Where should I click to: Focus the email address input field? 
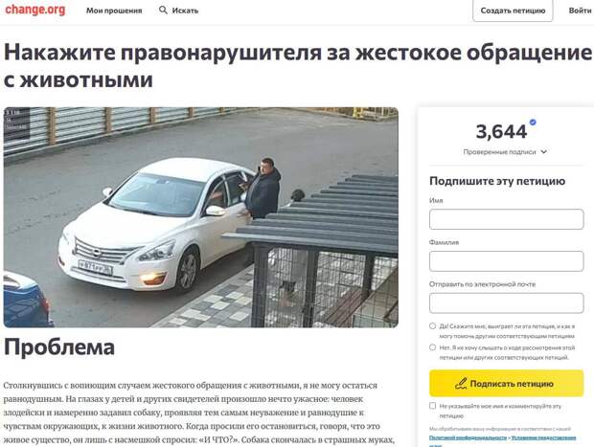[x=507, y=302]
